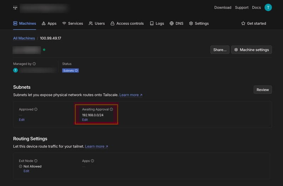
Task: Open Get started with the star icon
Action: (x=253, y=23)
